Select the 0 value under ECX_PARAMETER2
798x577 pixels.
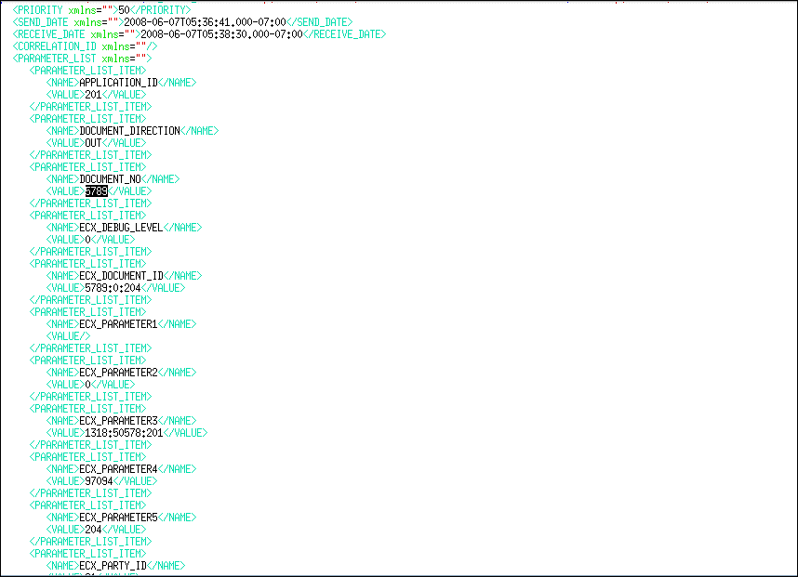click(87, 385)
